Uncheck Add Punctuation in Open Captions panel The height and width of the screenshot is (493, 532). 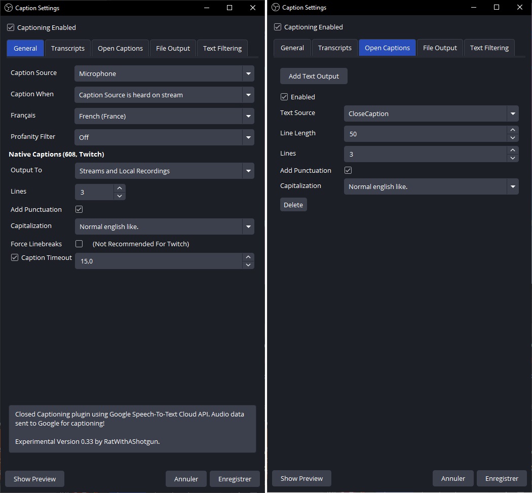pyautogui.click(x=348, y=170)
